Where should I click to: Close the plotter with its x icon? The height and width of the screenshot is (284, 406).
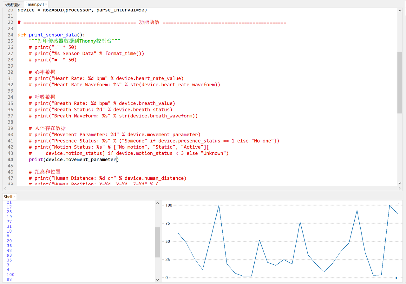click(x=398, y=204)
